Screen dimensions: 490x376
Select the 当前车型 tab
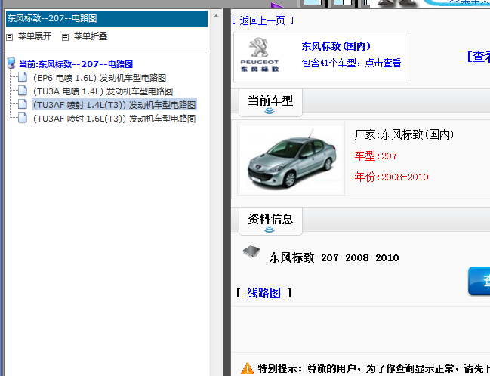(x=270, y=101)
